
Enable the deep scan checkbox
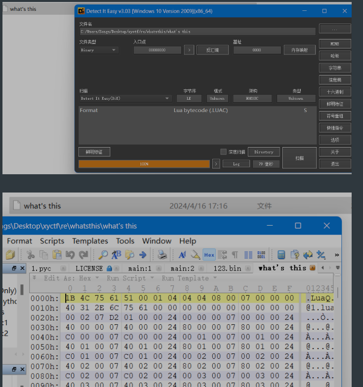(x=224, y=152)
